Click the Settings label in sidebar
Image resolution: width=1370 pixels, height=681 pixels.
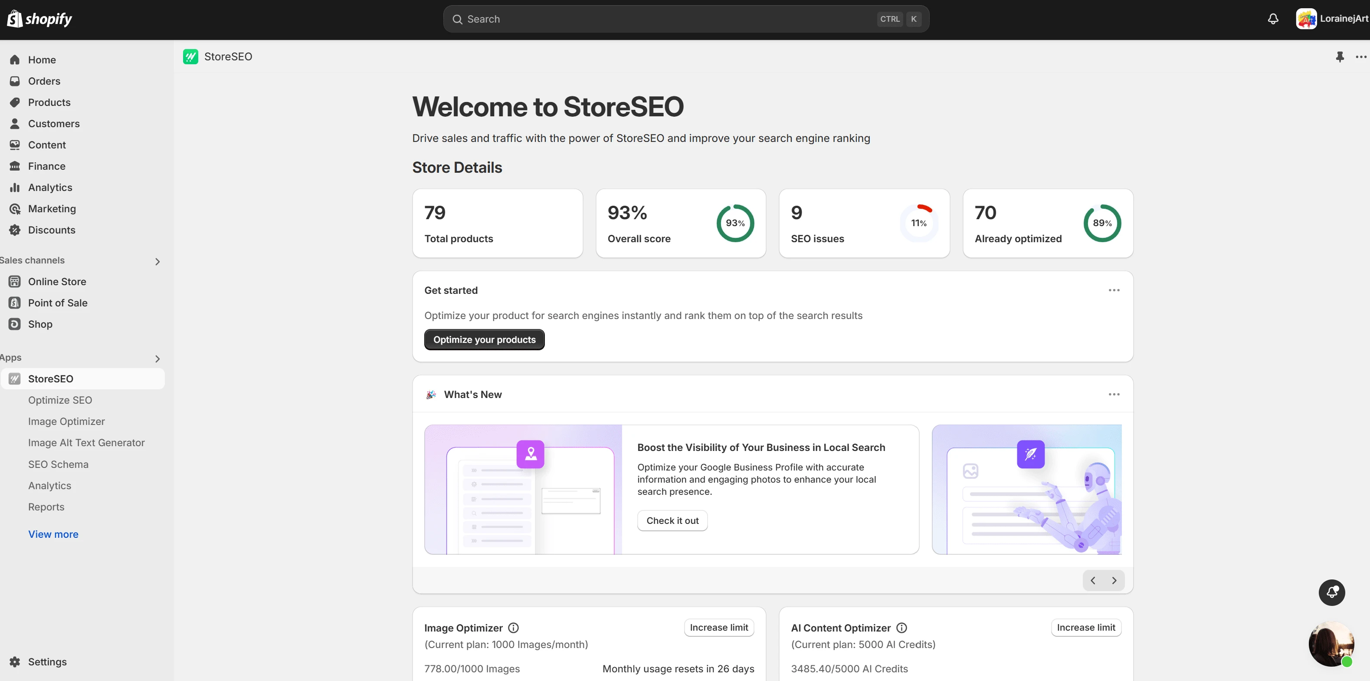click(47, 662)
